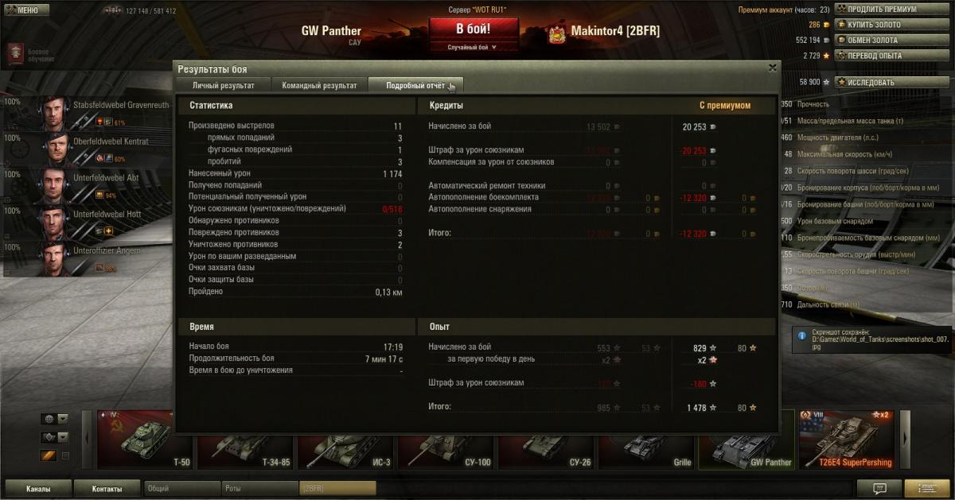
Task: Open the Случайный бой battle type dropdown
Action: coord(473,47)
